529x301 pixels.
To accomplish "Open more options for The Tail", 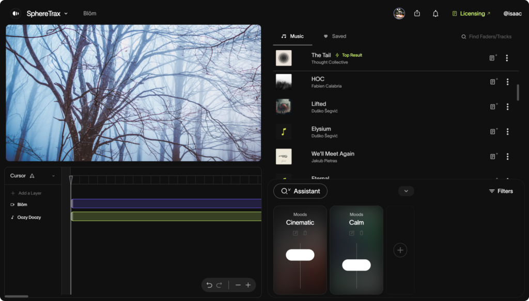I will (x=507, y=58).
